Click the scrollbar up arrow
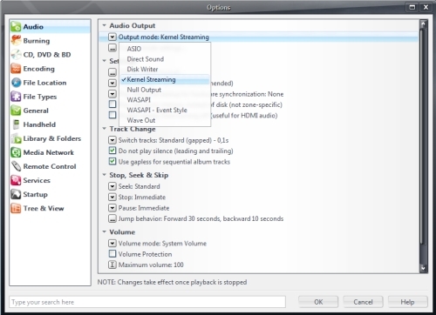The width and height of the screenshot is (436, 315). click(423, 23)
